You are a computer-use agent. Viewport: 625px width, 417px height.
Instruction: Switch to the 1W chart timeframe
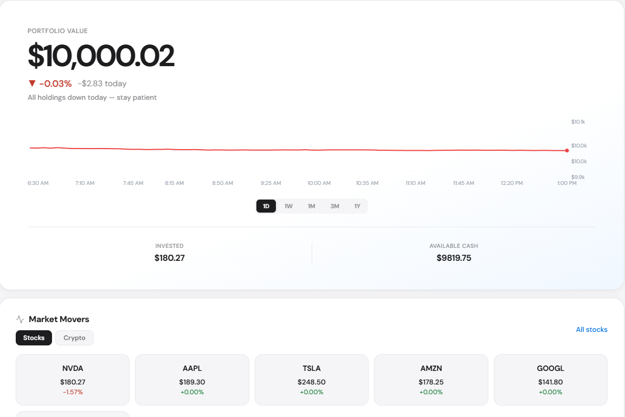point(288,206)
